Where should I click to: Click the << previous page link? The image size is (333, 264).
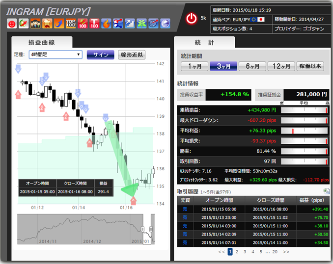pyautogui.click(x=222, y=252)
